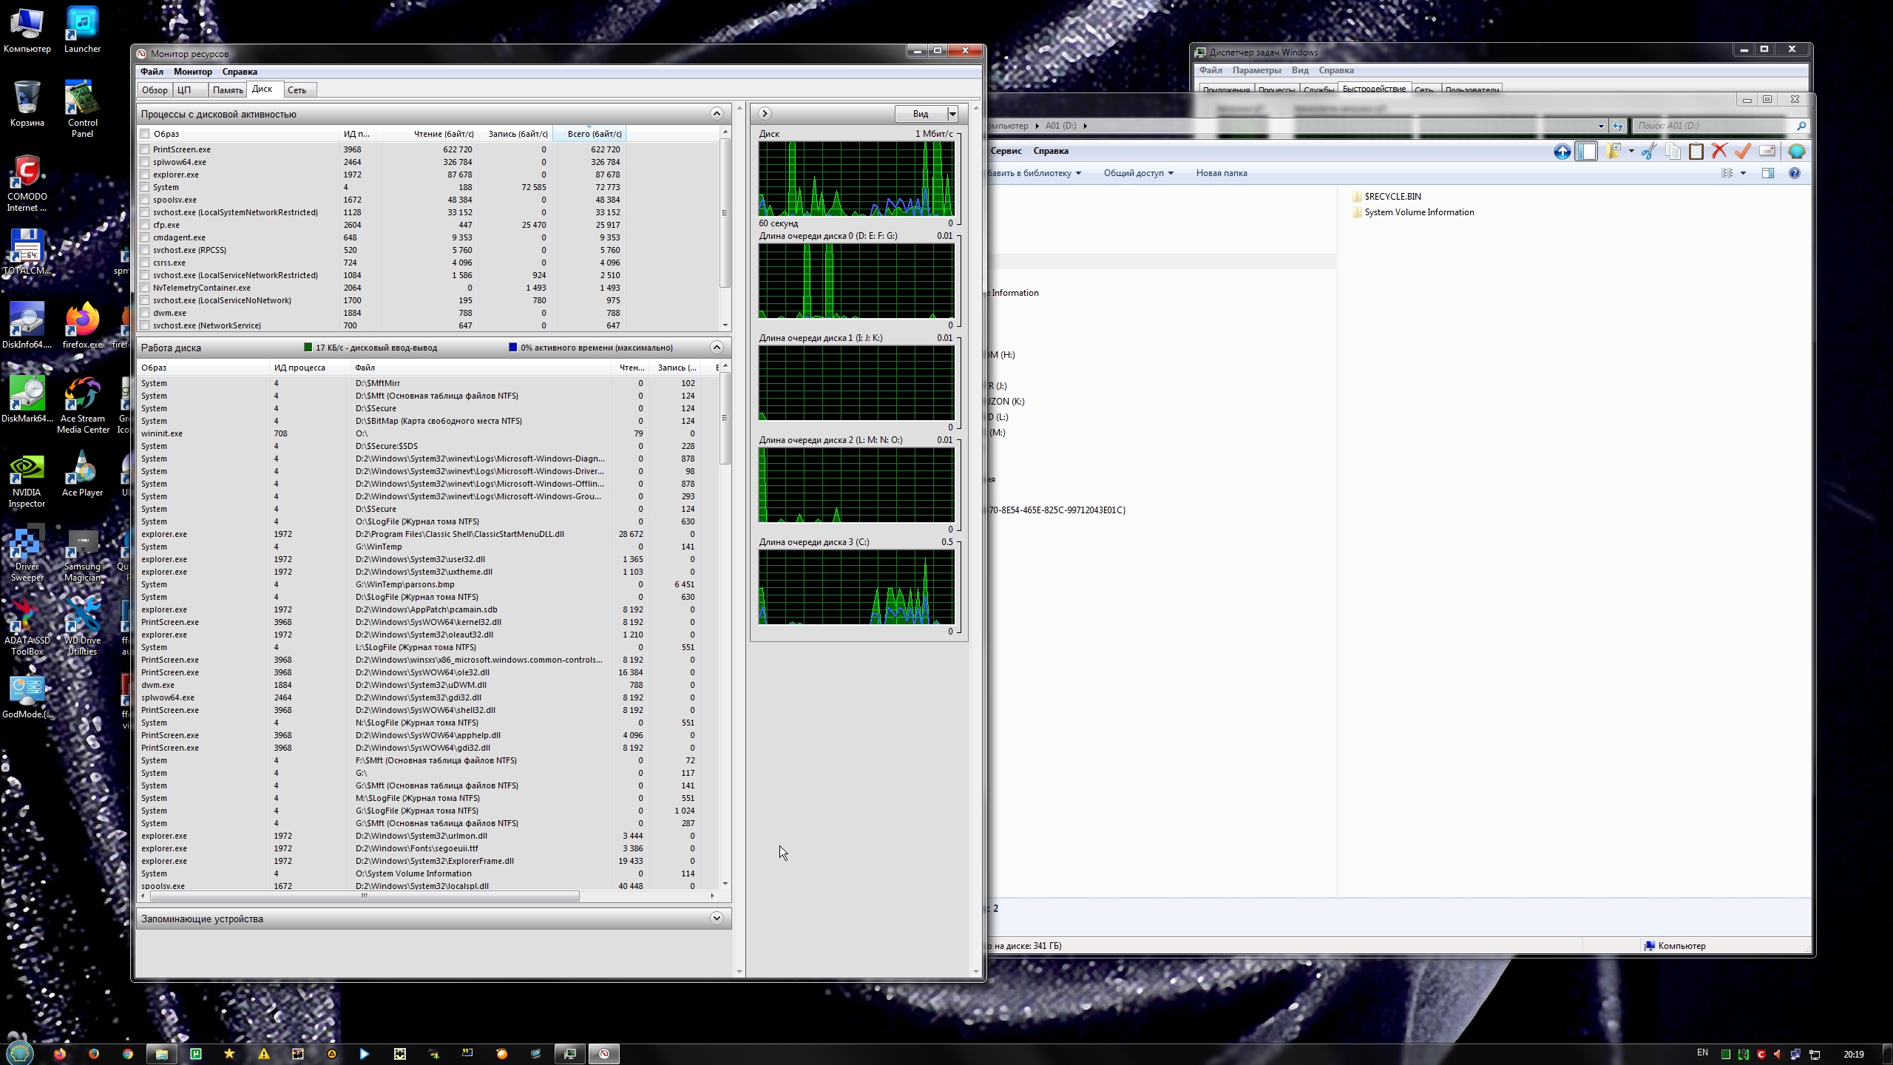The height and width of the screenshot is (1065, 1893).
Task: Collapse the Работа диска section
Action: click(x=716, y=348)
